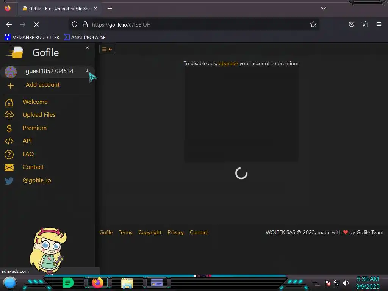Screen dimensions: 388x291
Task: Stop page loading with the X button
Action: coord(36,25)
